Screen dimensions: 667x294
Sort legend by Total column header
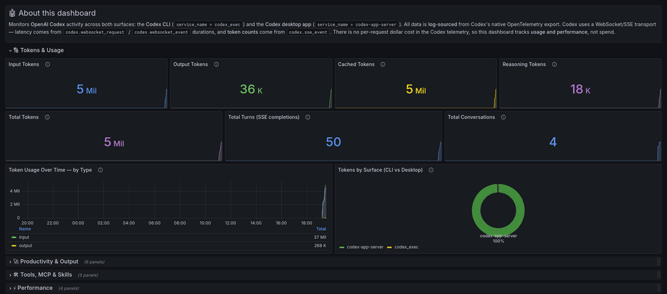tap(321, 229)
